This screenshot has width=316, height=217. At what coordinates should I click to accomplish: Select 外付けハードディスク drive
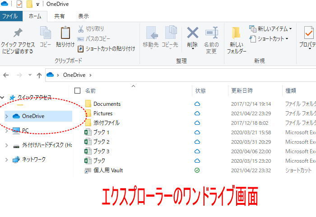coord(47,145)
